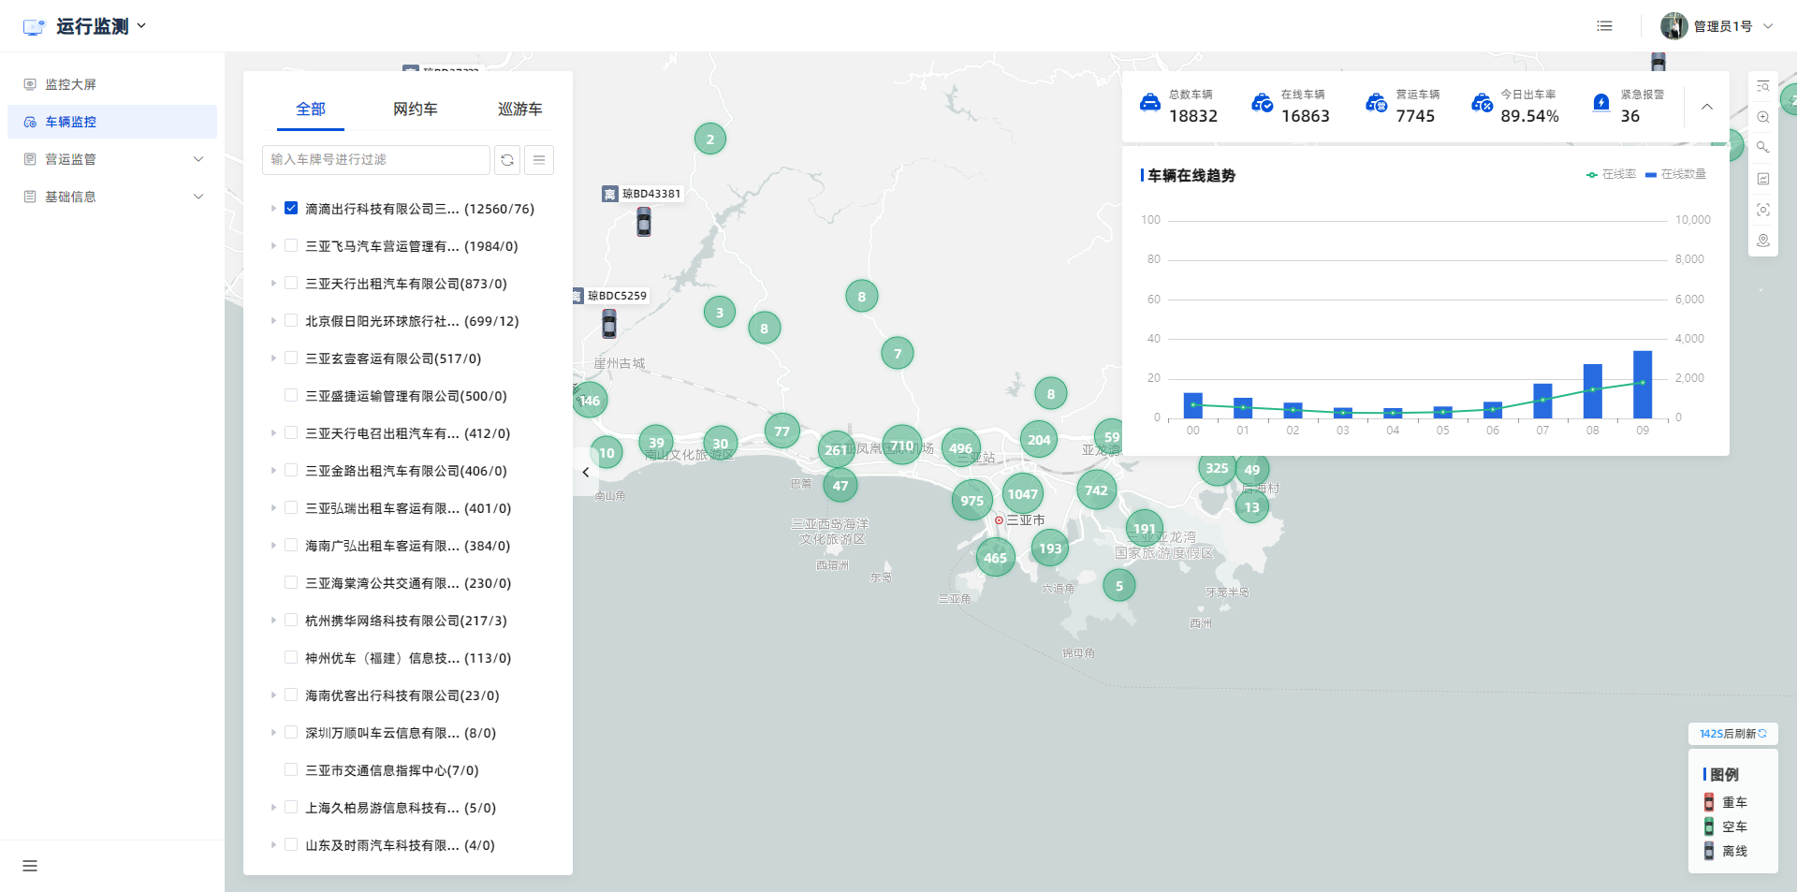
Task: Refresh the vehicle list with the reload icon
Action: click(507, 160)
